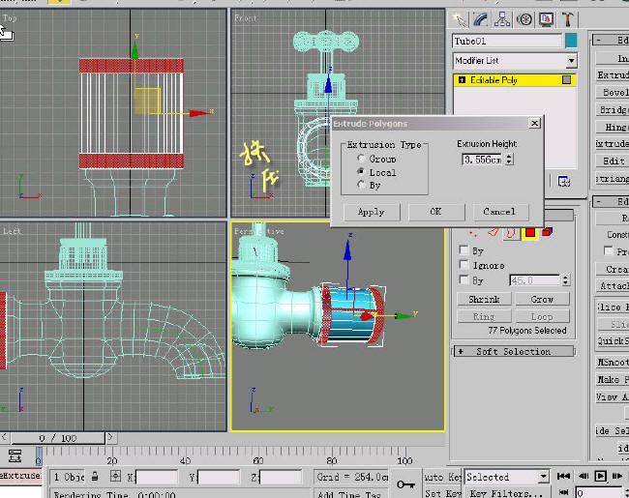Click time slider left arrow

[x=5, y=437]
